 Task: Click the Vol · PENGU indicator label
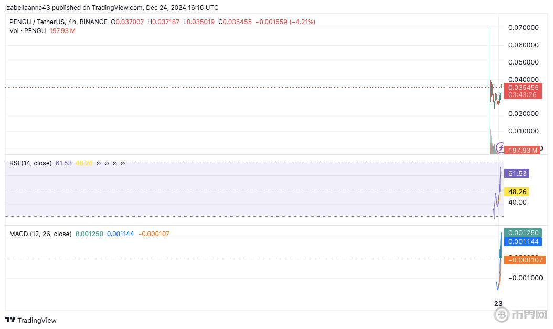(x=28, y=31)
